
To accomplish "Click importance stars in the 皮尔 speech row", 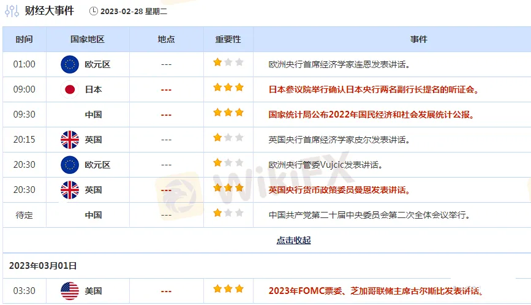I will click(228, 137).
